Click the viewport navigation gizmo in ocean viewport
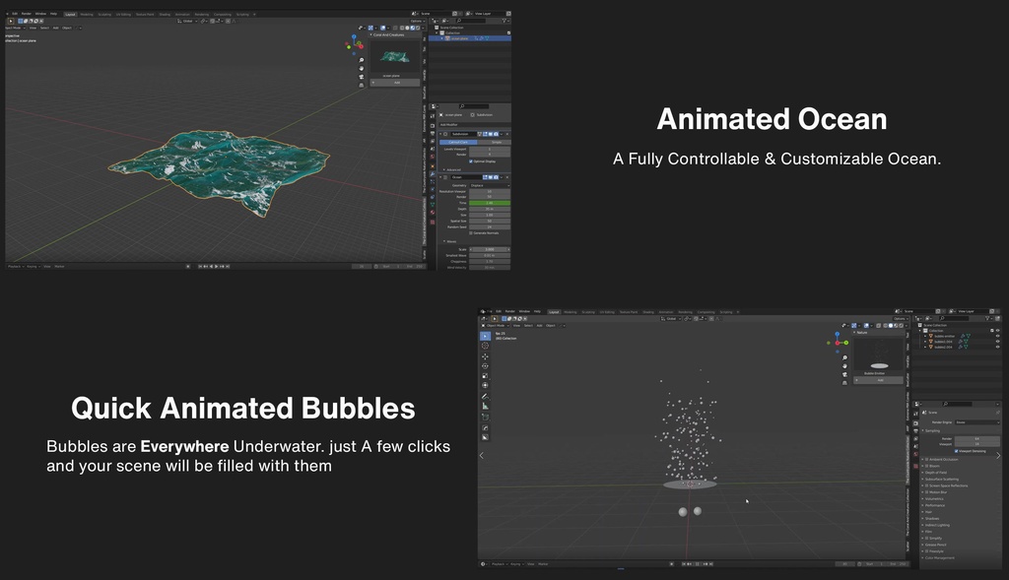 pos(354,43)
